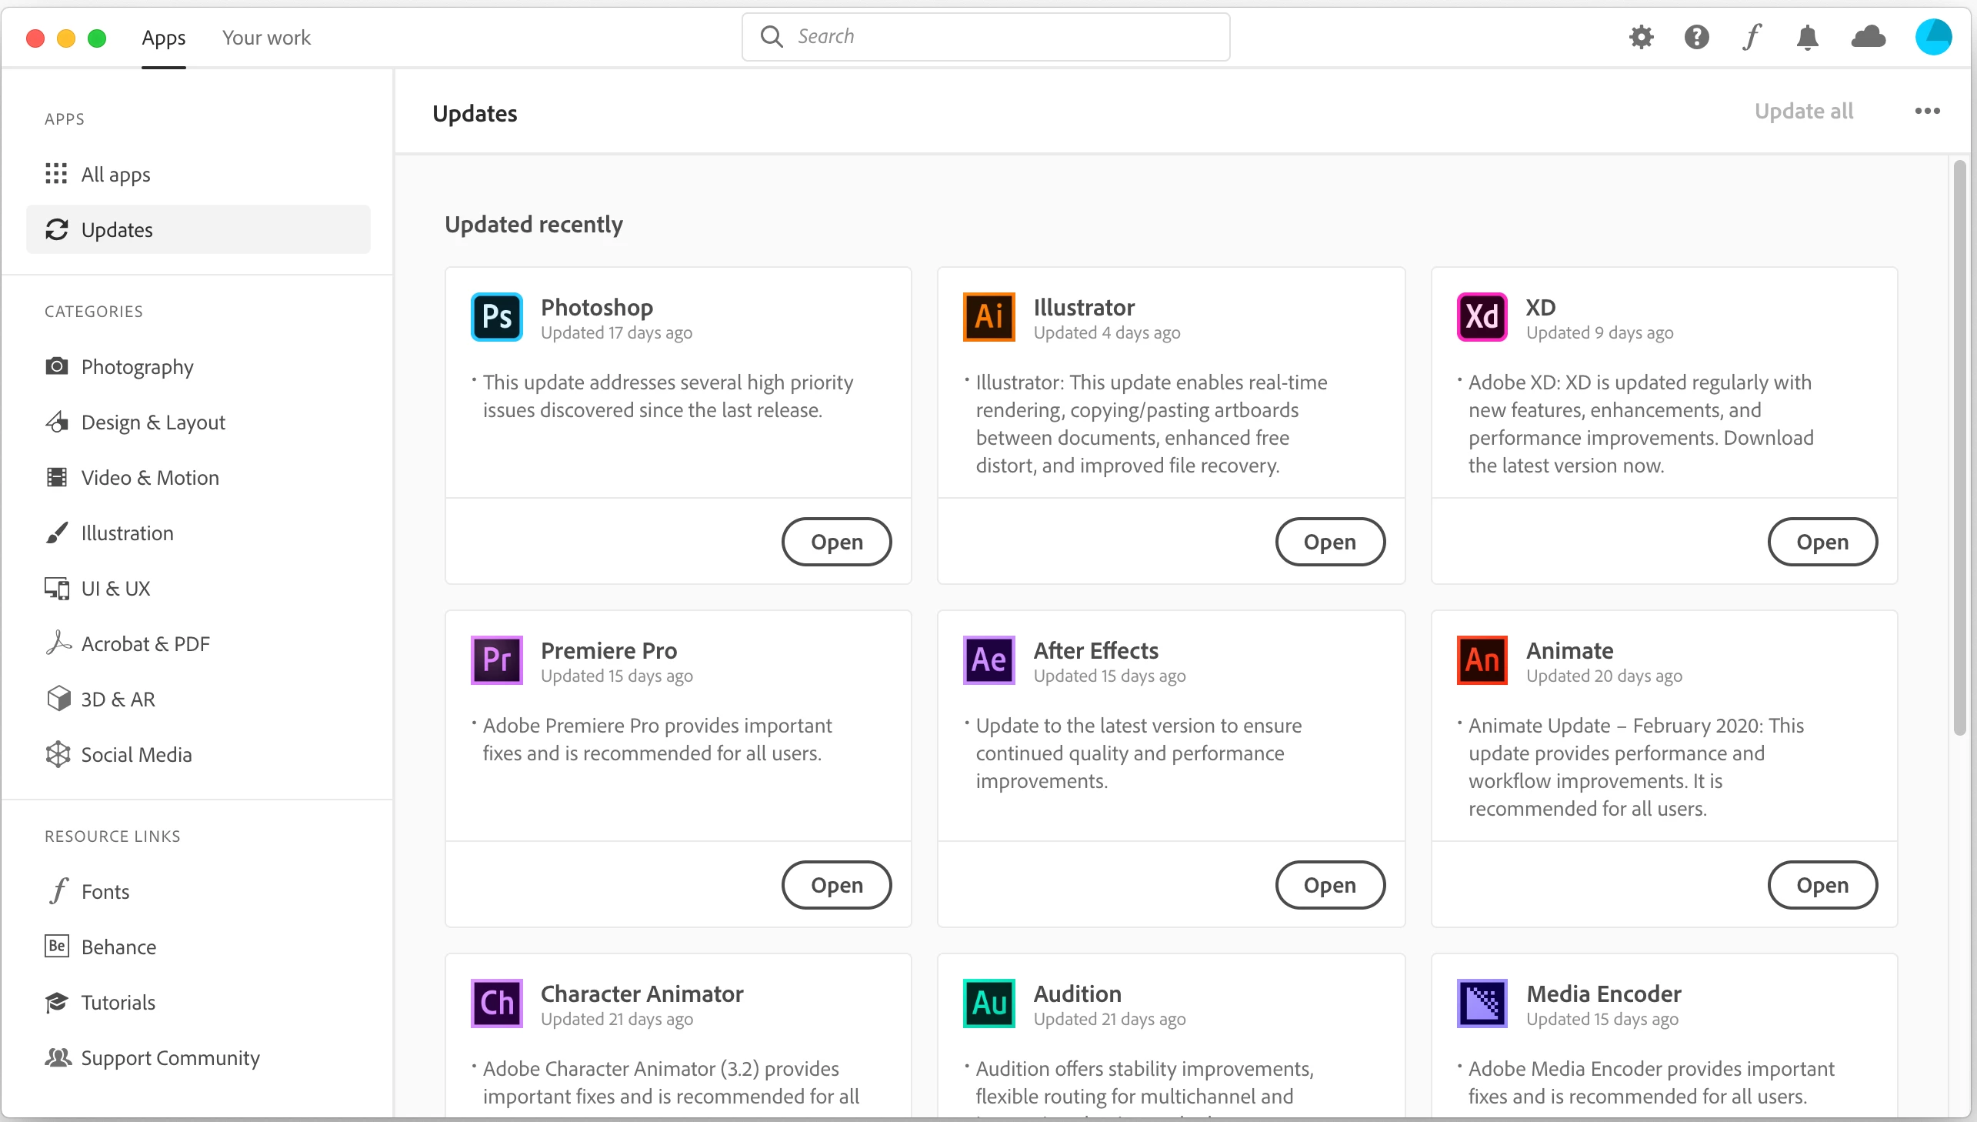This screenshot has width=1977, height=1122.
Task: Check the cloud sync status icon
Action: pos(1869,37)
